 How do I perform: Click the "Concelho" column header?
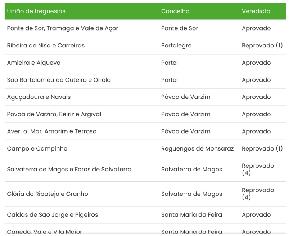point(175,11)
